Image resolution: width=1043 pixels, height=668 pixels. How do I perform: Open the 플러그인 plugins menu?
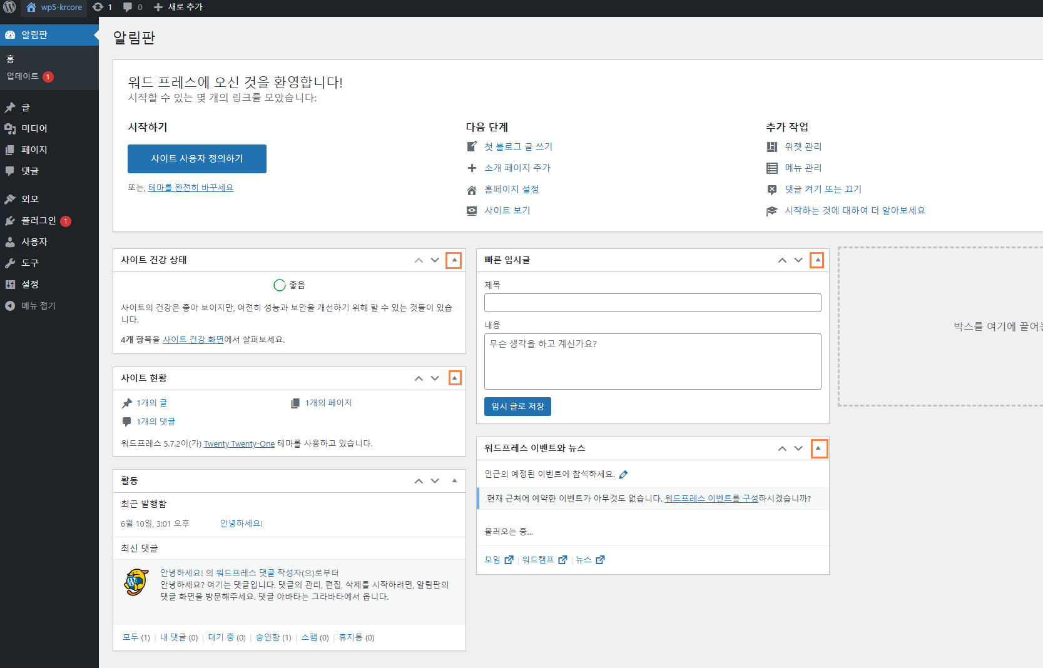pos(49,221)
